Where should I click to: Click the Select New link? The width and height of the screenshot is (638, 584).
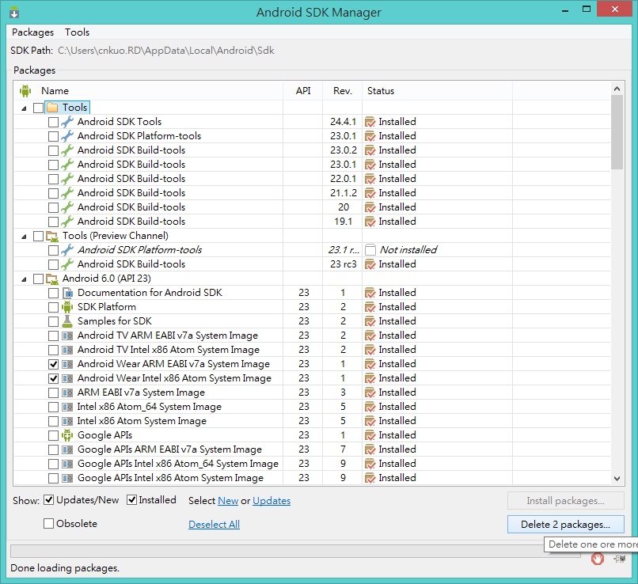(228, 501)
